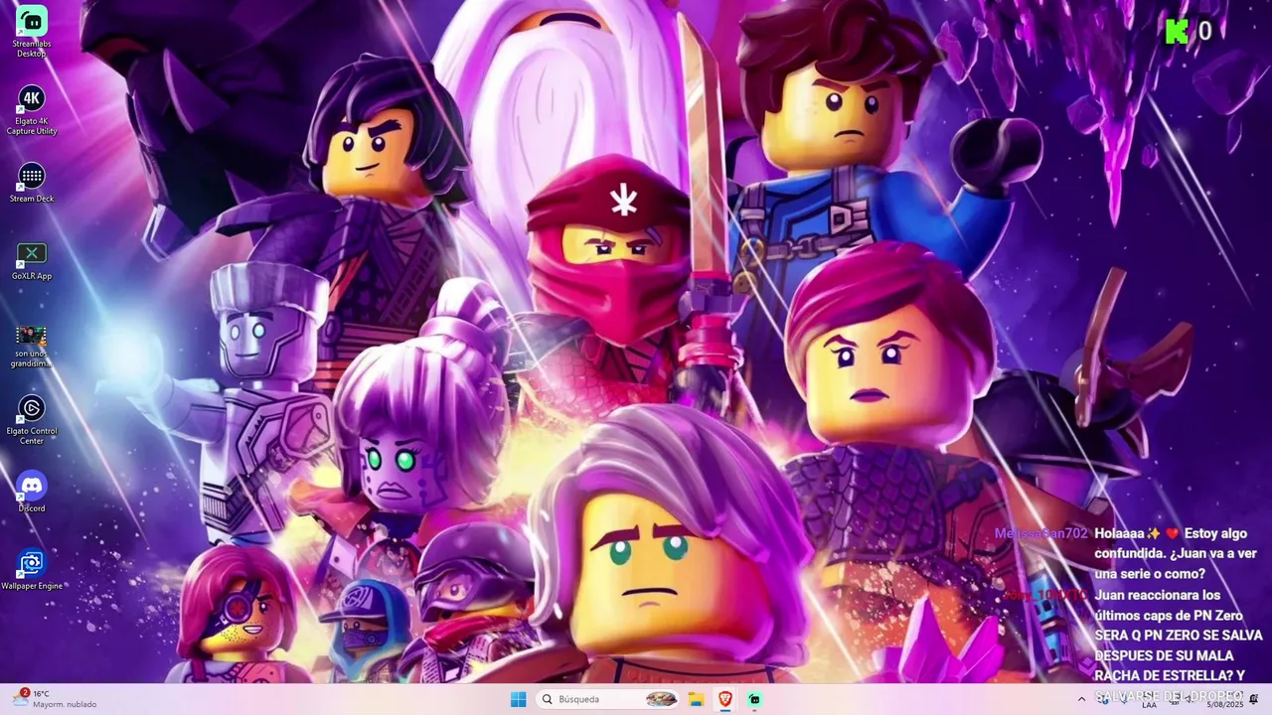Launch the GoXLR App shortcut
This screenshot has height=715, width=1272.
(32, 260)
